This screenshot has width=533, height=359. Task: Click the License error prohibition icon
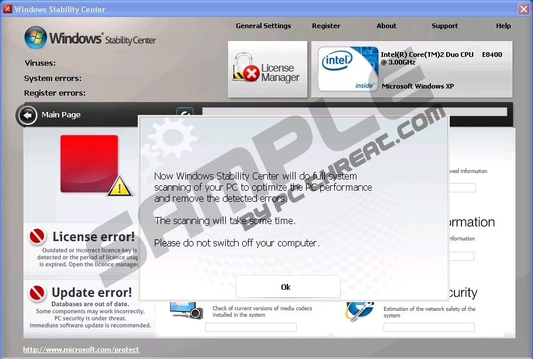[x=37, y=236]
